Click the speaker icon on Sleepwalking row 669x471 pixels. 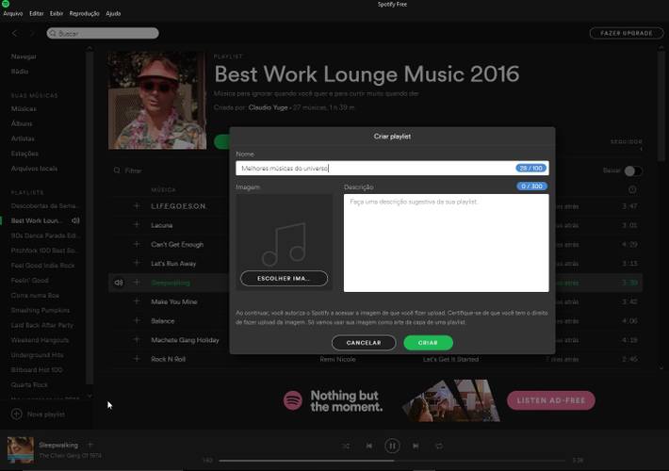[x=119, y=283]
